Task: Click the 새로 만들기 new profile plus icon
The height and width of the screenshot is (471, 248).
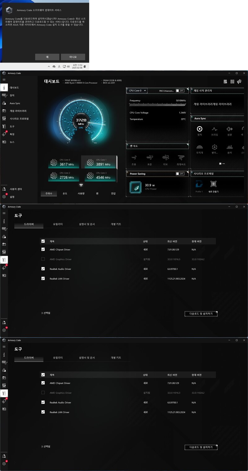Action: point(213,184)
